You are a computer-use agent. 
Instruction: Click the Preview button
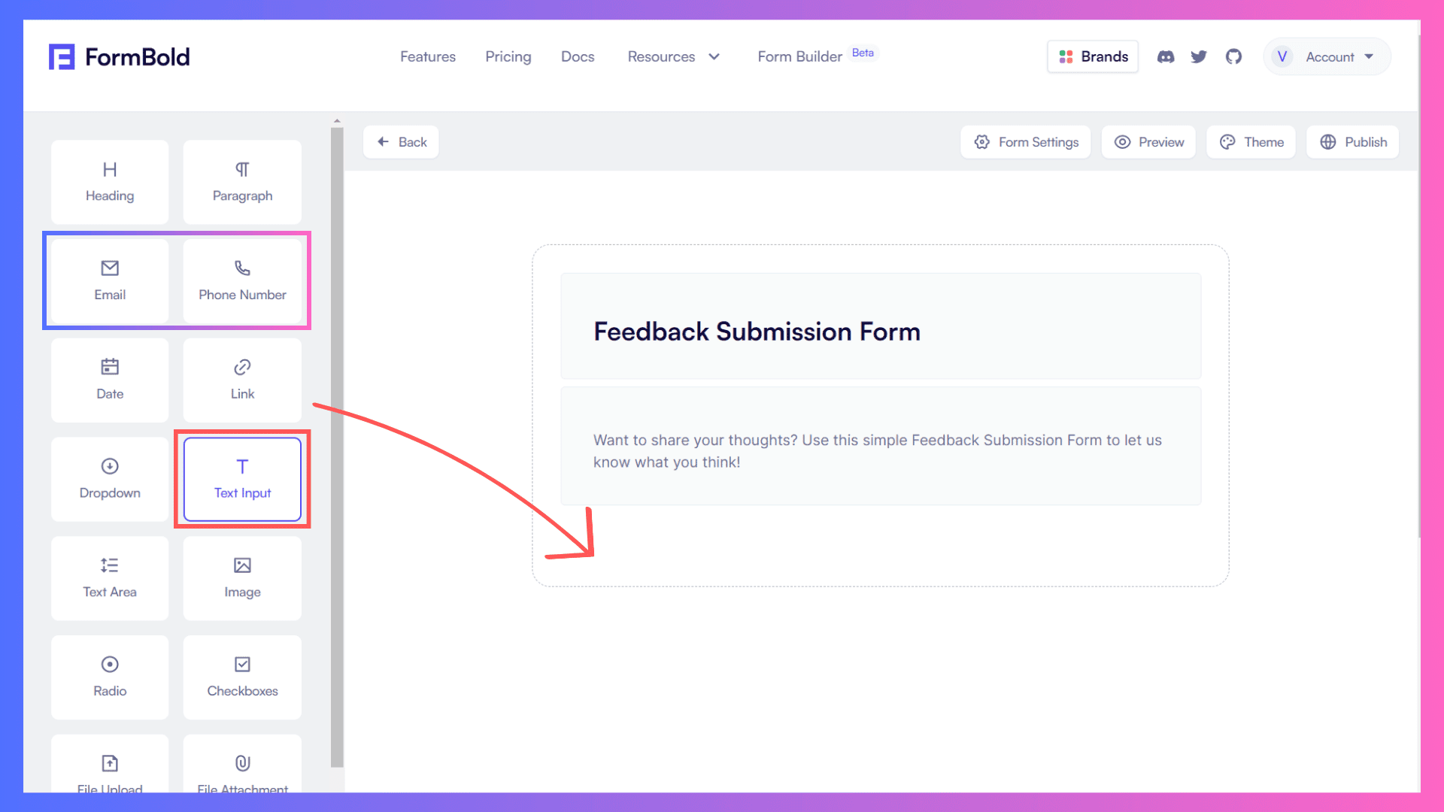1149,142
